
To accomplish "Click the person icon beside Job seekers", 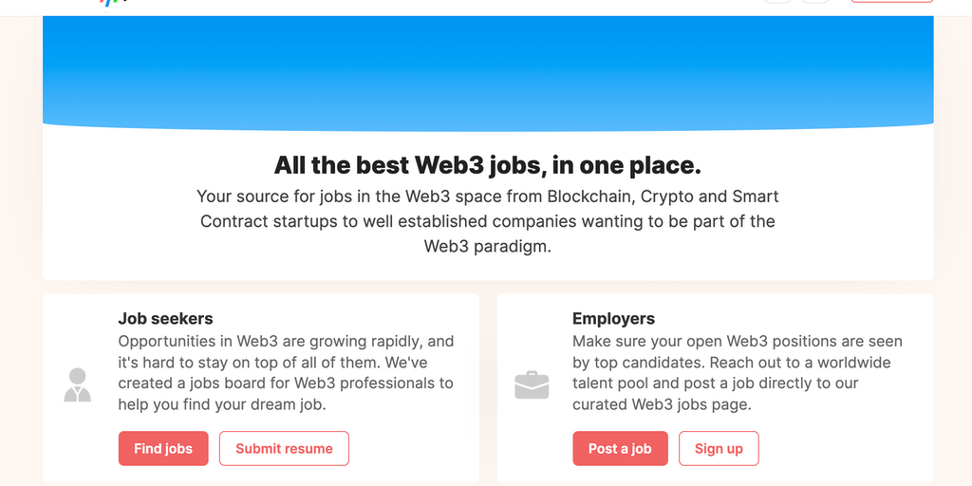I will click(77, 384).
